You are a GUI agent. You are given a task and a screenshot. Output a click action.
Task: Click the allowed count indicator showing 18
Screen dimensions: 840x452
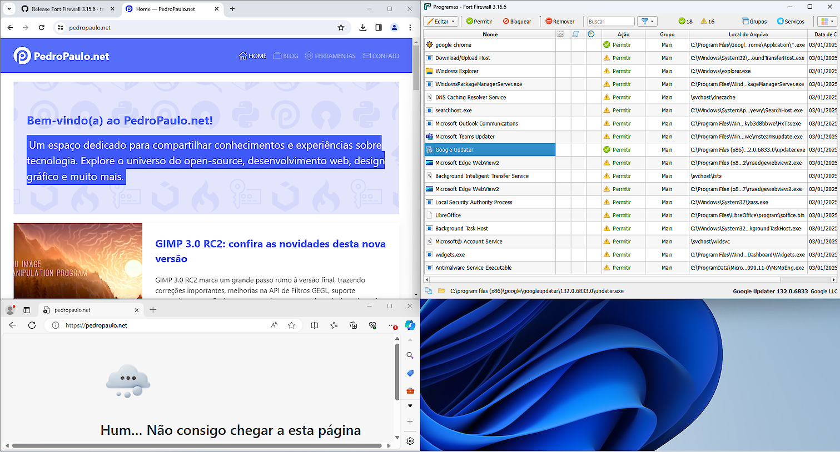[685, 22]
